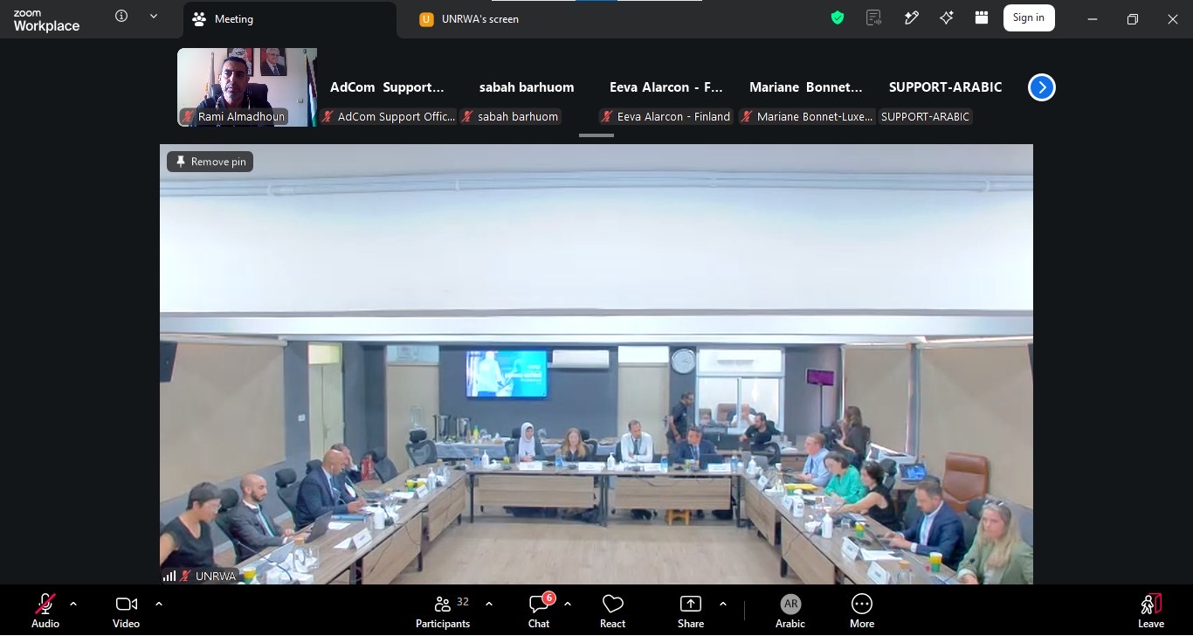1193x636 pixels.
Task: Select Rami Almadhoun's video thumbnail
Action: pos(247,87)
